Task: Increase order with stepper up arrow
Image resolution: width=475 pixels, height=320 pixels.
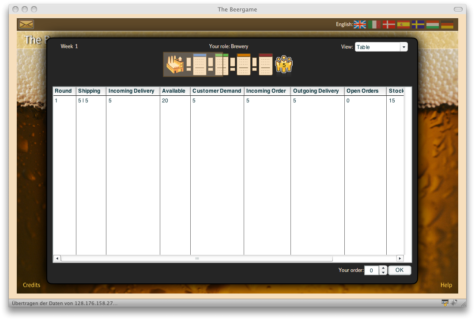Action: [x=383, y=268]
